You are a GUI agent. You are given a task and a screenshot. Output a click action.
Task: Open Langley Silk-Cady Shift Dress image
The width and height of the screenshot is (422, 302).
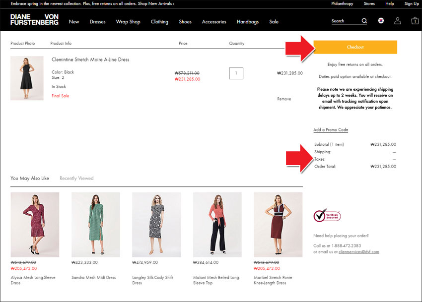pyautogui.click(x=156, y=225)
